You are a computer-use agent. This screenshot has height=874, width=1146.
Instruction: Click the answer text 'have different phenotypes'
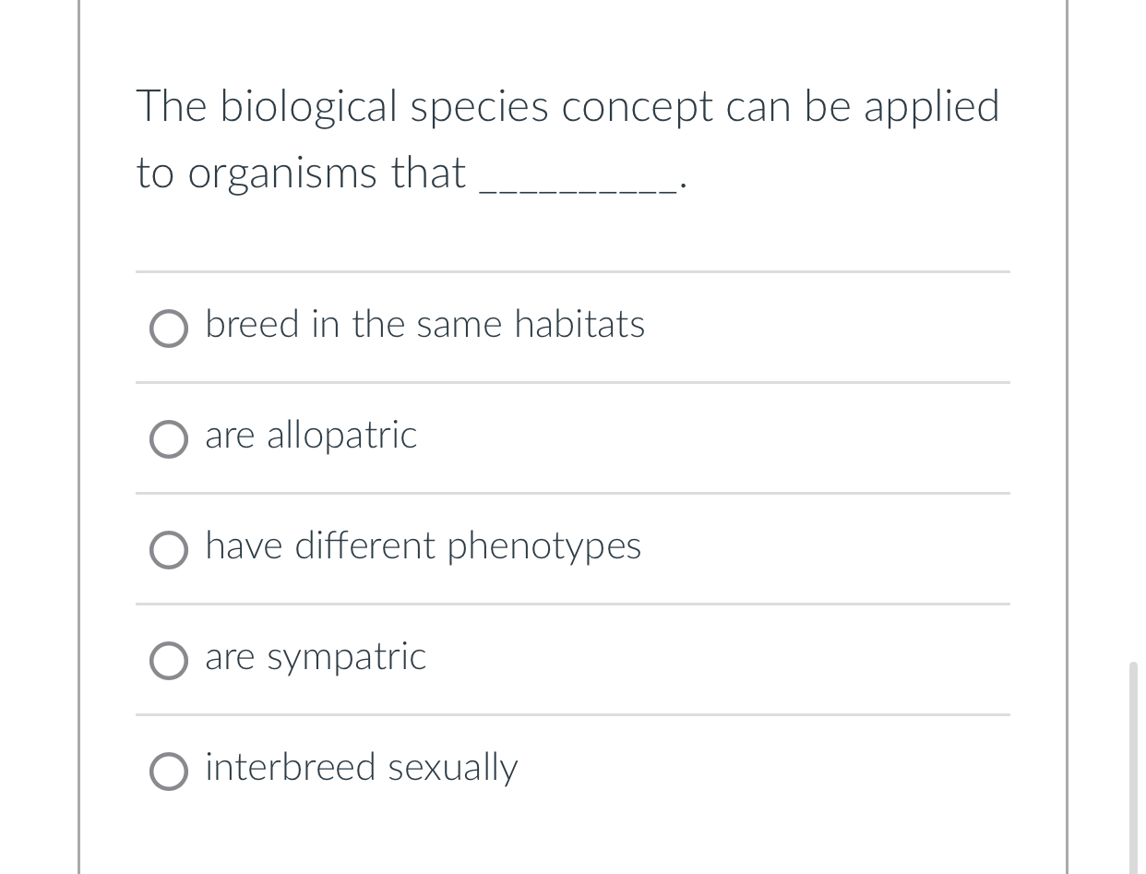(423, 546)
